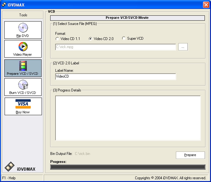This screenshot has height=182, width=211.
Task: Click the Bin Output File: label
Action: [61, 154]
